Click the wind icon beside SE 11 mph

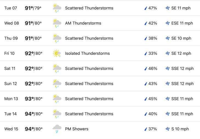(167, 8)
